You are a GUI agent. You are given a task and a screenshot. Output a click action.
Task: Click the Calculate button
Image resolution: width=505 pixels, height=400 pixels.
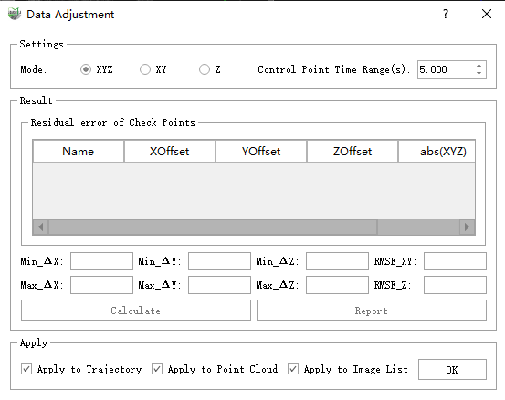(x=135, y=311)
